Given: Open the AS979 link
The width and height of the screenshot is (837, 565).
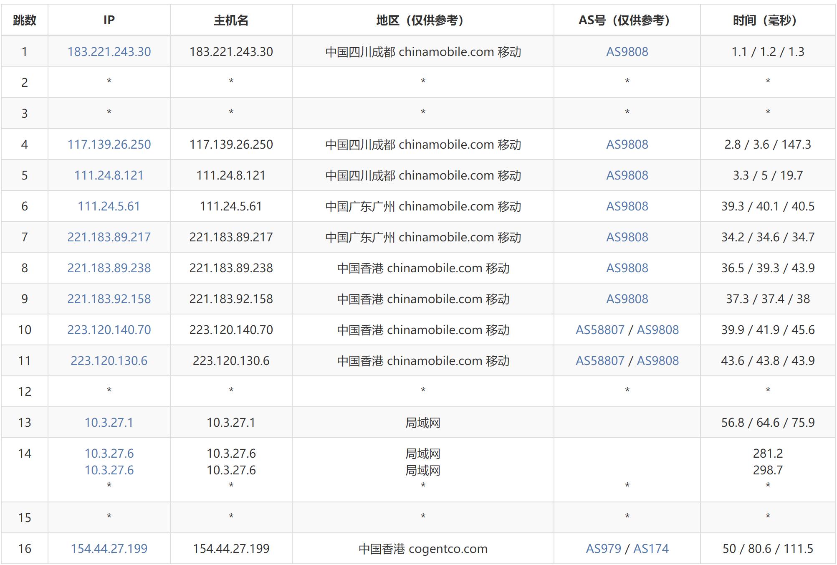Looking at the screenshot, I should (603, 549).
